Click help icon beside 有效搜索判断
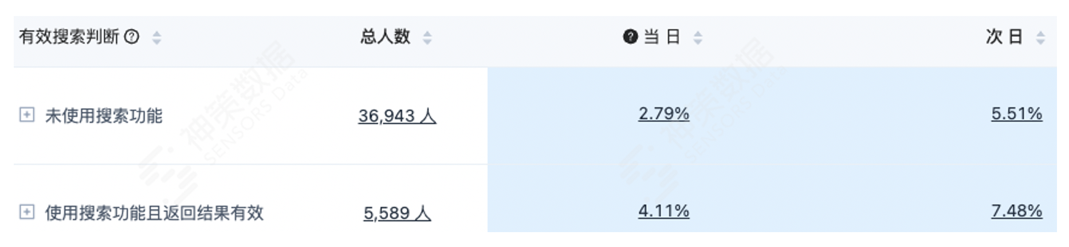 (x=132, y=37)
